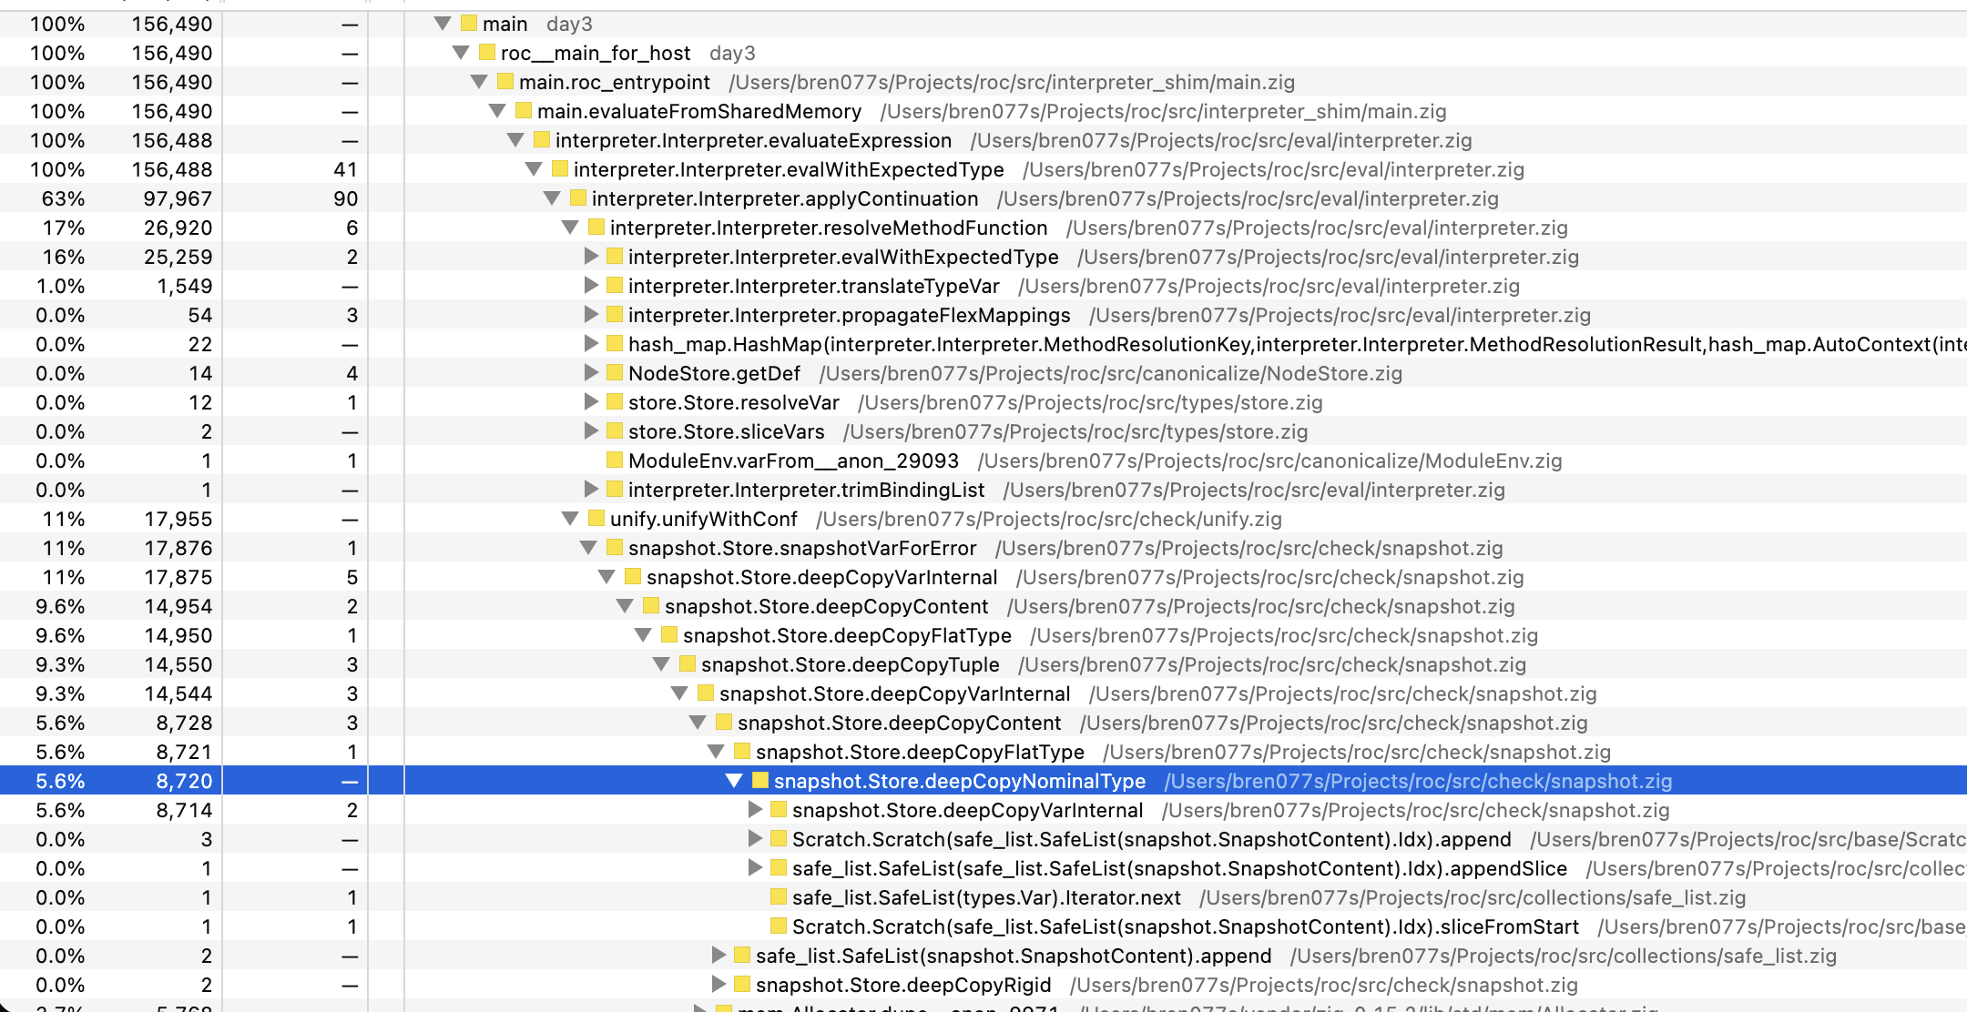Image resolution: width=1967 pixels, height=1012 pixels.
Task: Click the yellow icon beside ModuleEnv.varFrom__anon_29093
Action: point(615,460)
